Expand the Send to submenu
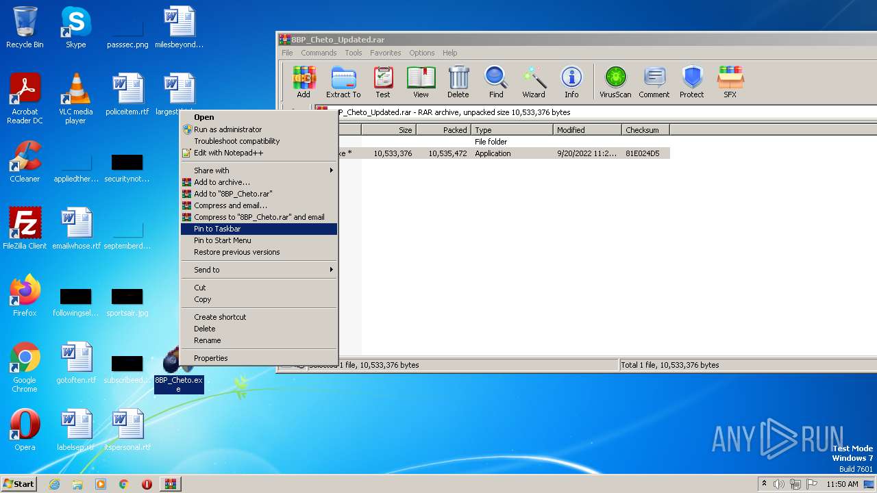Viewport: 877px width, 493px height. click(259, 270)
